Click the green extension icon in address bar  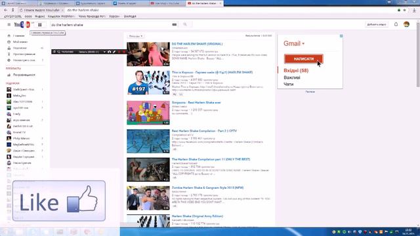tap(399, 10)
